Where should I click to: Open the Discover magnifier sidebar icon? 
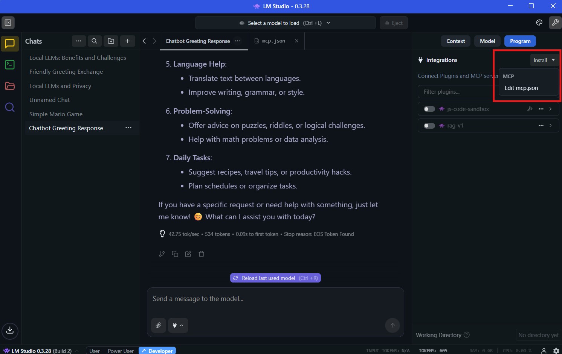[10, 108]
